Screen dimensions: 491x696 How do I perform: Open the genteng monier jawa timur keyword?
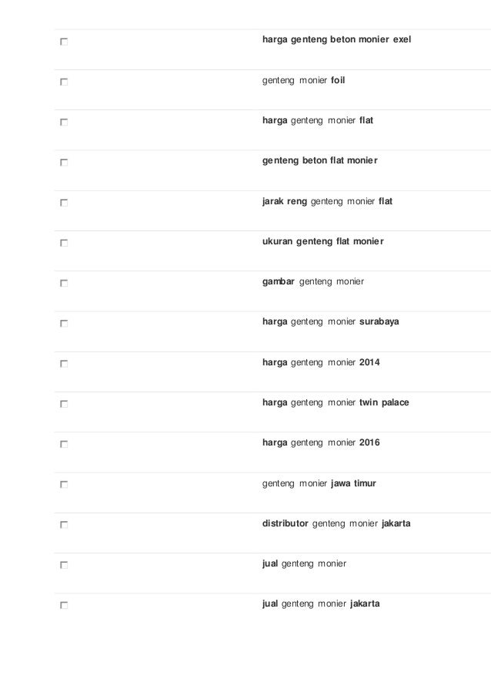point(319,483)
